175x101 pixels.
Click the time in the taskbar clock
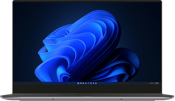coord(157,83)
